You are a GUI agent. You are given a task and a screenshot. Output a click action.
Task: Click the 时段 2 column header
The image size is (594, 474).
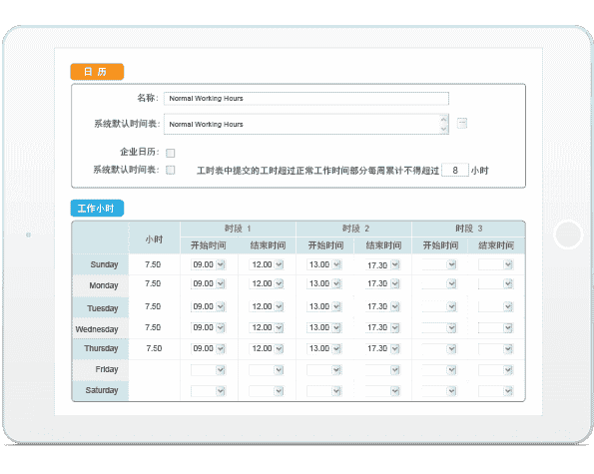tap(355, 229)
